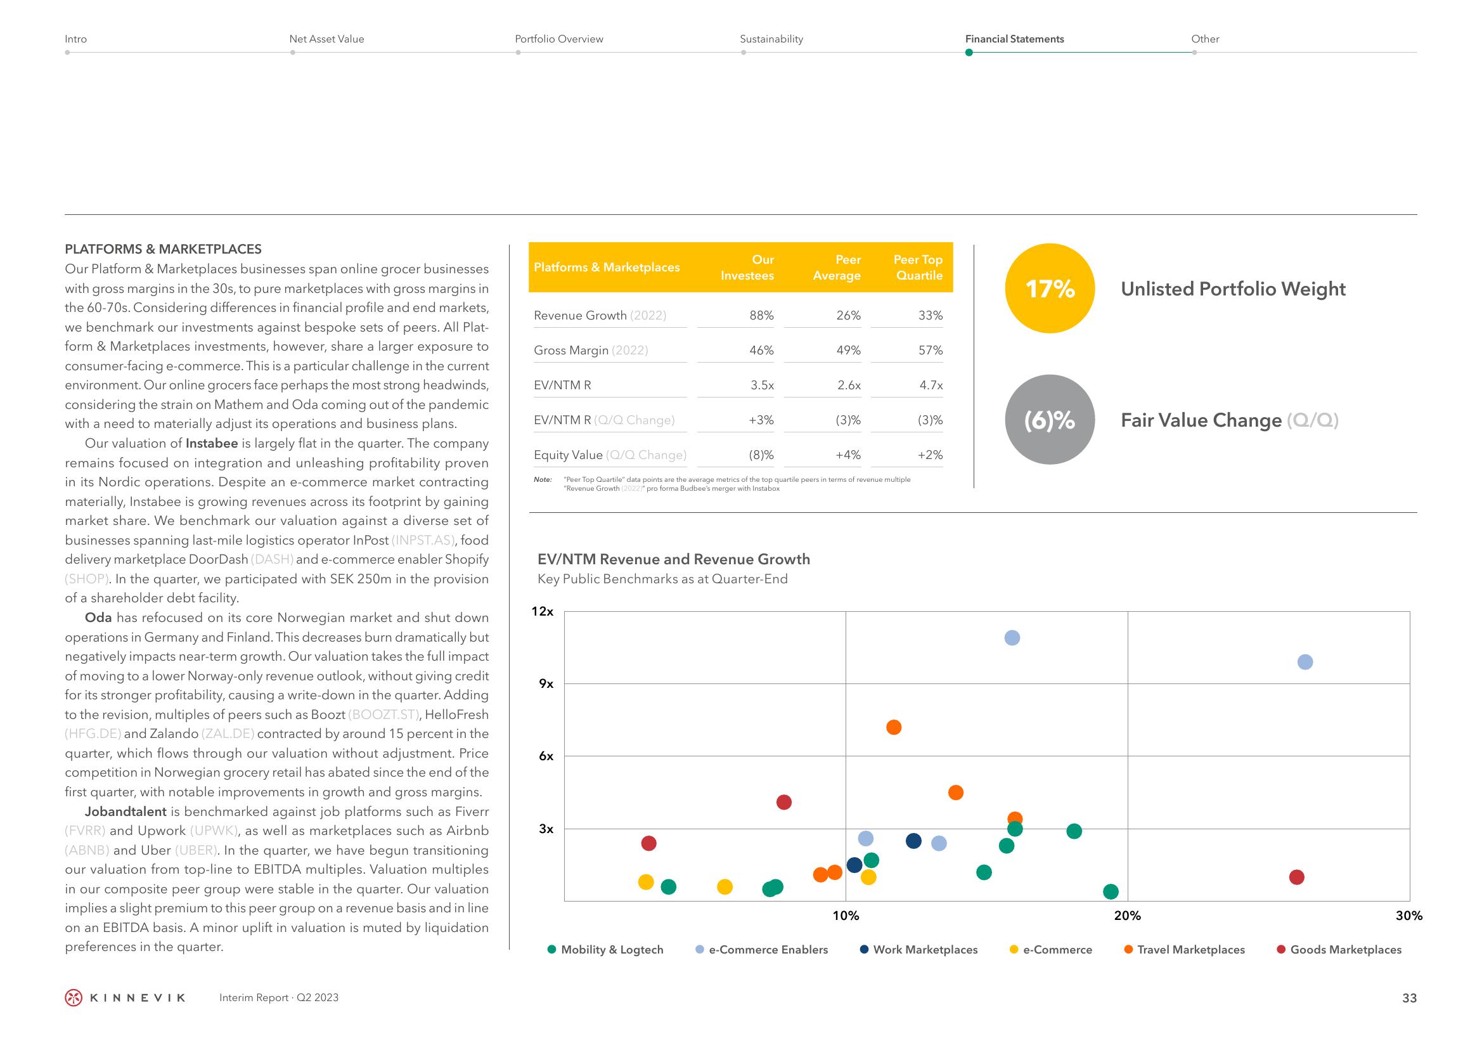The height and width of the screenshot is (1048, 1482).
Task: Select e-Commerce yellow legend dot
Action: point(1014,949)
